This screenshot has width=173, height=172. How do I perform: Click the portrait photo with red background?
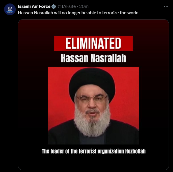tap(93, 106)
